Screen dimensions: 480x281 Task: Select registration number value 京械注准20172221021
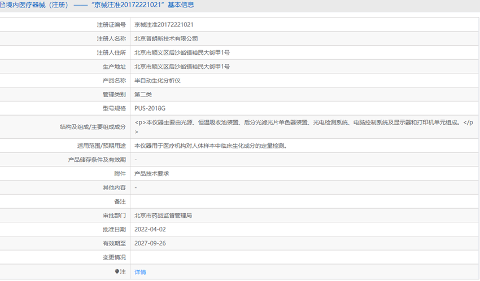164,25
